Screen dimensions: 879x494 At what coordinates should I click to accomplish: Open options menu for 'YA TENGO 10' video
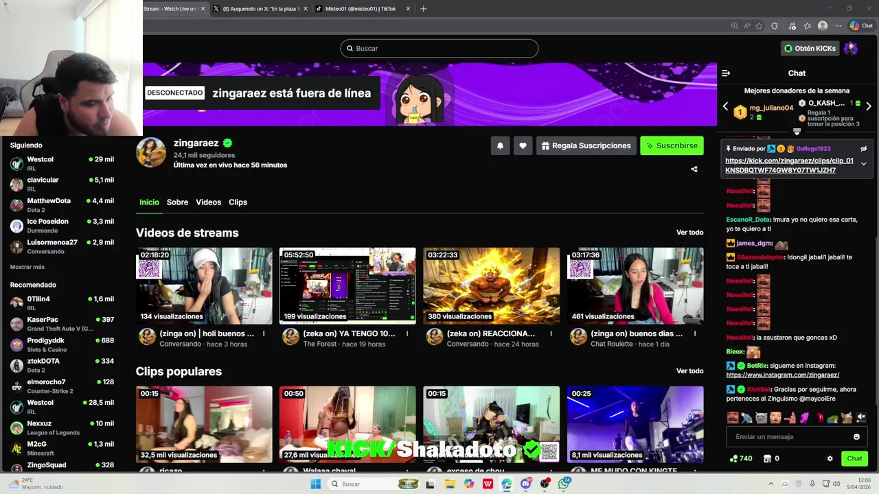407,334
